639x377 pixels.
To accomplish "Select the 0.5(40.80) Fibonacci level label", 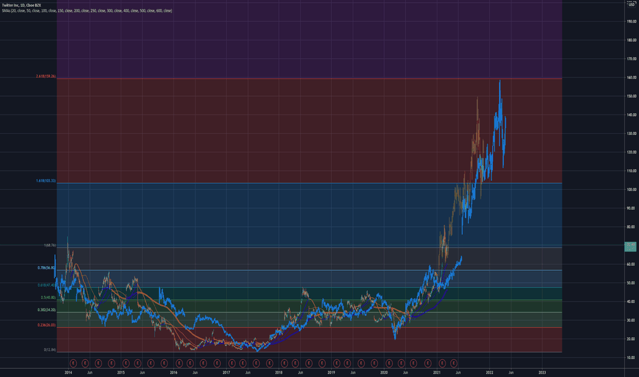I will (x=48, y=297).
